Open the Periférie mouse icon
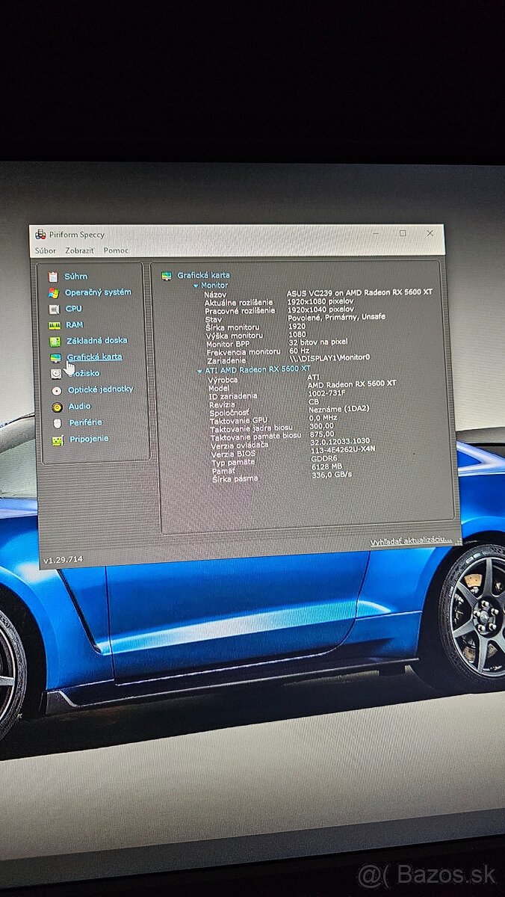505x897 pixels. click(x=58, y=423)
